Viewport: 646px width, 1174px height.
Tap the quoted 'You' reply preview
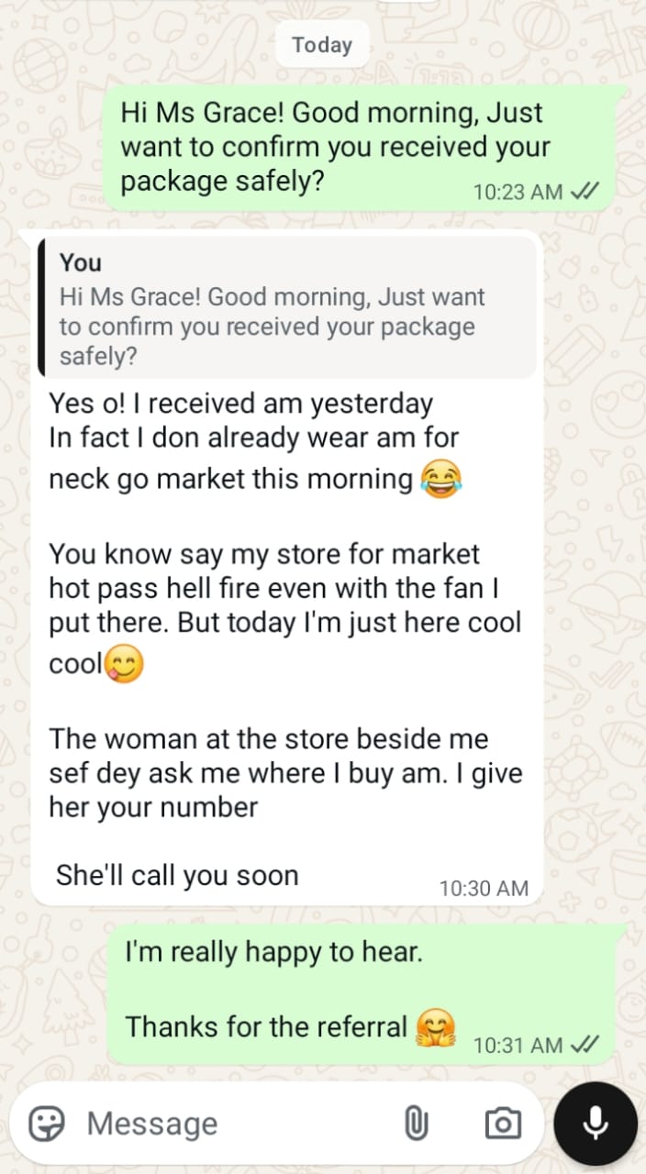pos(287,306)
